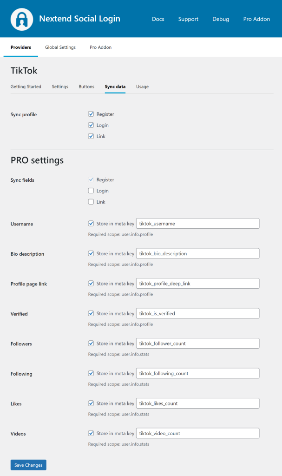Open the Buttons sub-tab
Screen dimensions: 282x476
tap(86, 86)
